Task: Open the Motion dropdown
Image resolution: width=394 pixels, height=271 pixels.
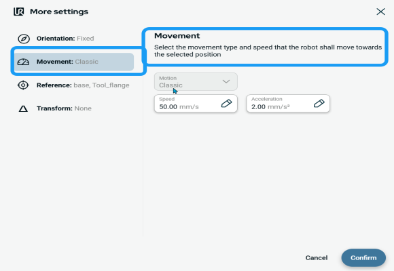Action: click(196, 82)
